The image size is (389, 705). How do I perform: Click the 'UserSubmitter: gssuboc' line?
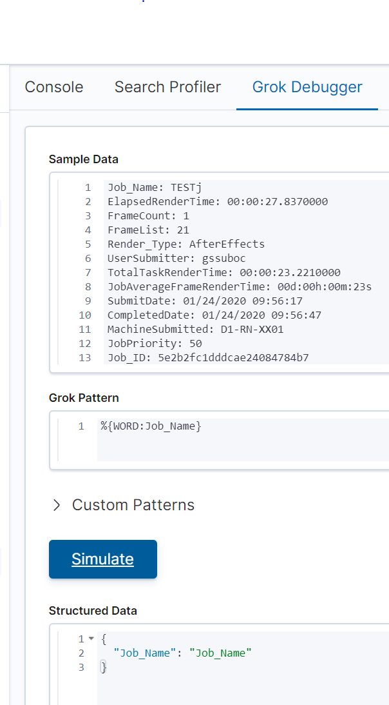(176, 259)
